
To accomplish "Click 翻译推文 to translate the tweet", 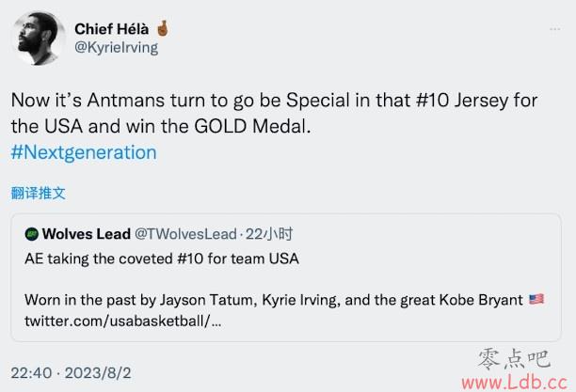I will click(x=39, y=193).
